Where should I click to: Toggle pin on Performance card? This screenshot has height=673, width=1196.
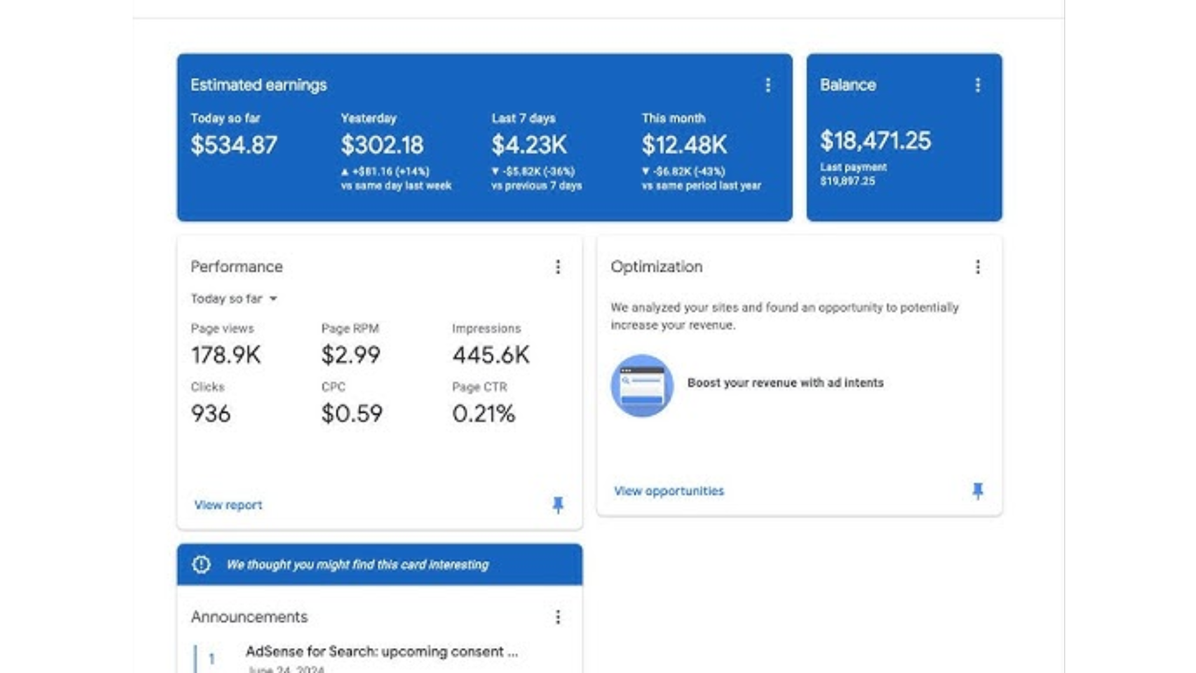(558, 505)
